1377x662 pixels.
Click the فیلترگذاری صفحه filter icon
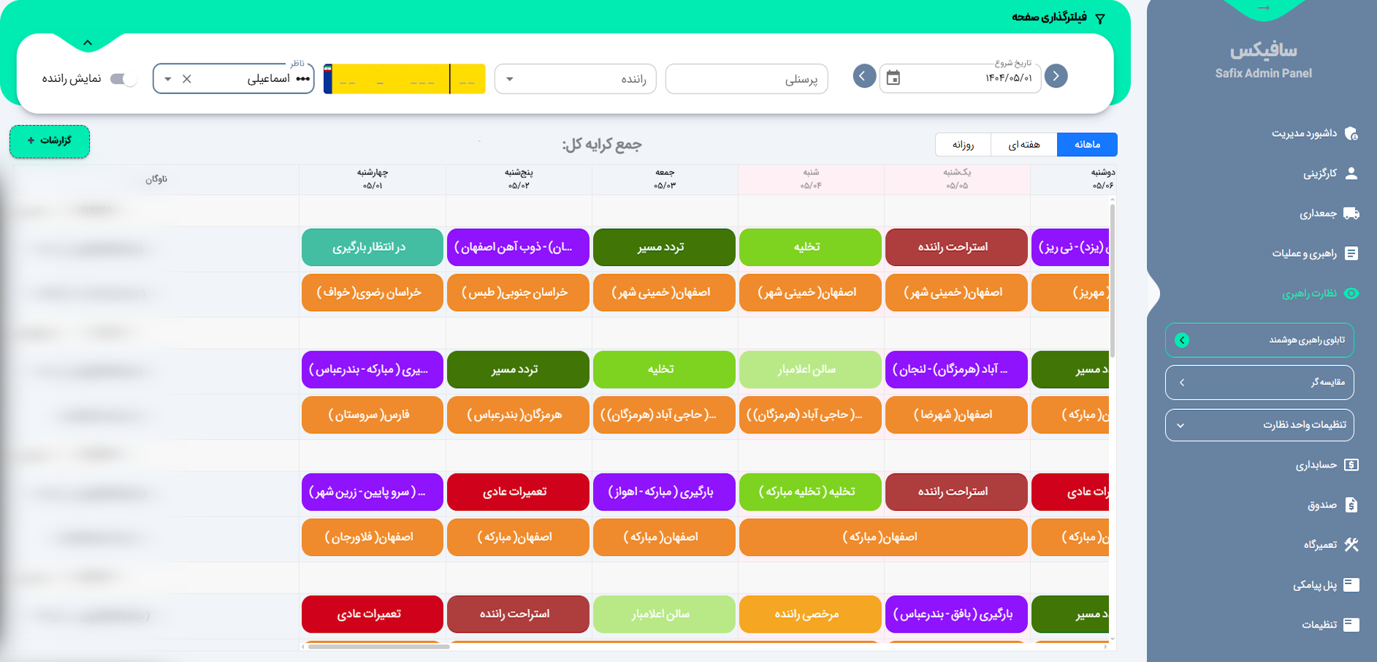(x=1102, y=18)
